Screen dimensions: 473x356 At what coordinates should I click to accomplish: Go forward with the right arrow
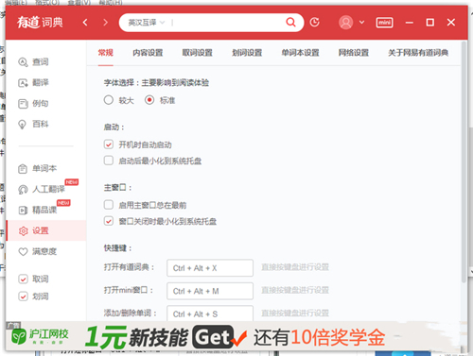coord(105,23)
